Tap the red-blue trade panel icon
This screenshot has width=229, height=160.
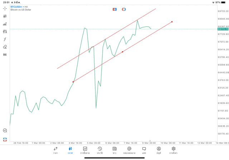click(114, 9)
